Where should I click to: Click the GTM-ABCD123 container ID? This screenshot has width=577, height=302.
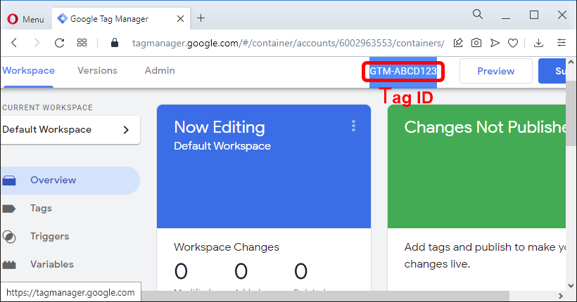pos(403,71)
